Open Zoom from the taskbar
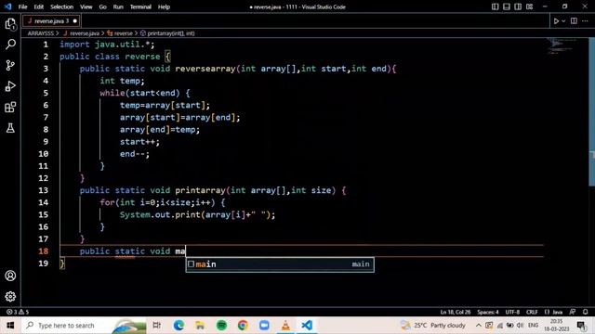Image resolution: width=595 pixels, height=334 pixels. click(264, 325)
